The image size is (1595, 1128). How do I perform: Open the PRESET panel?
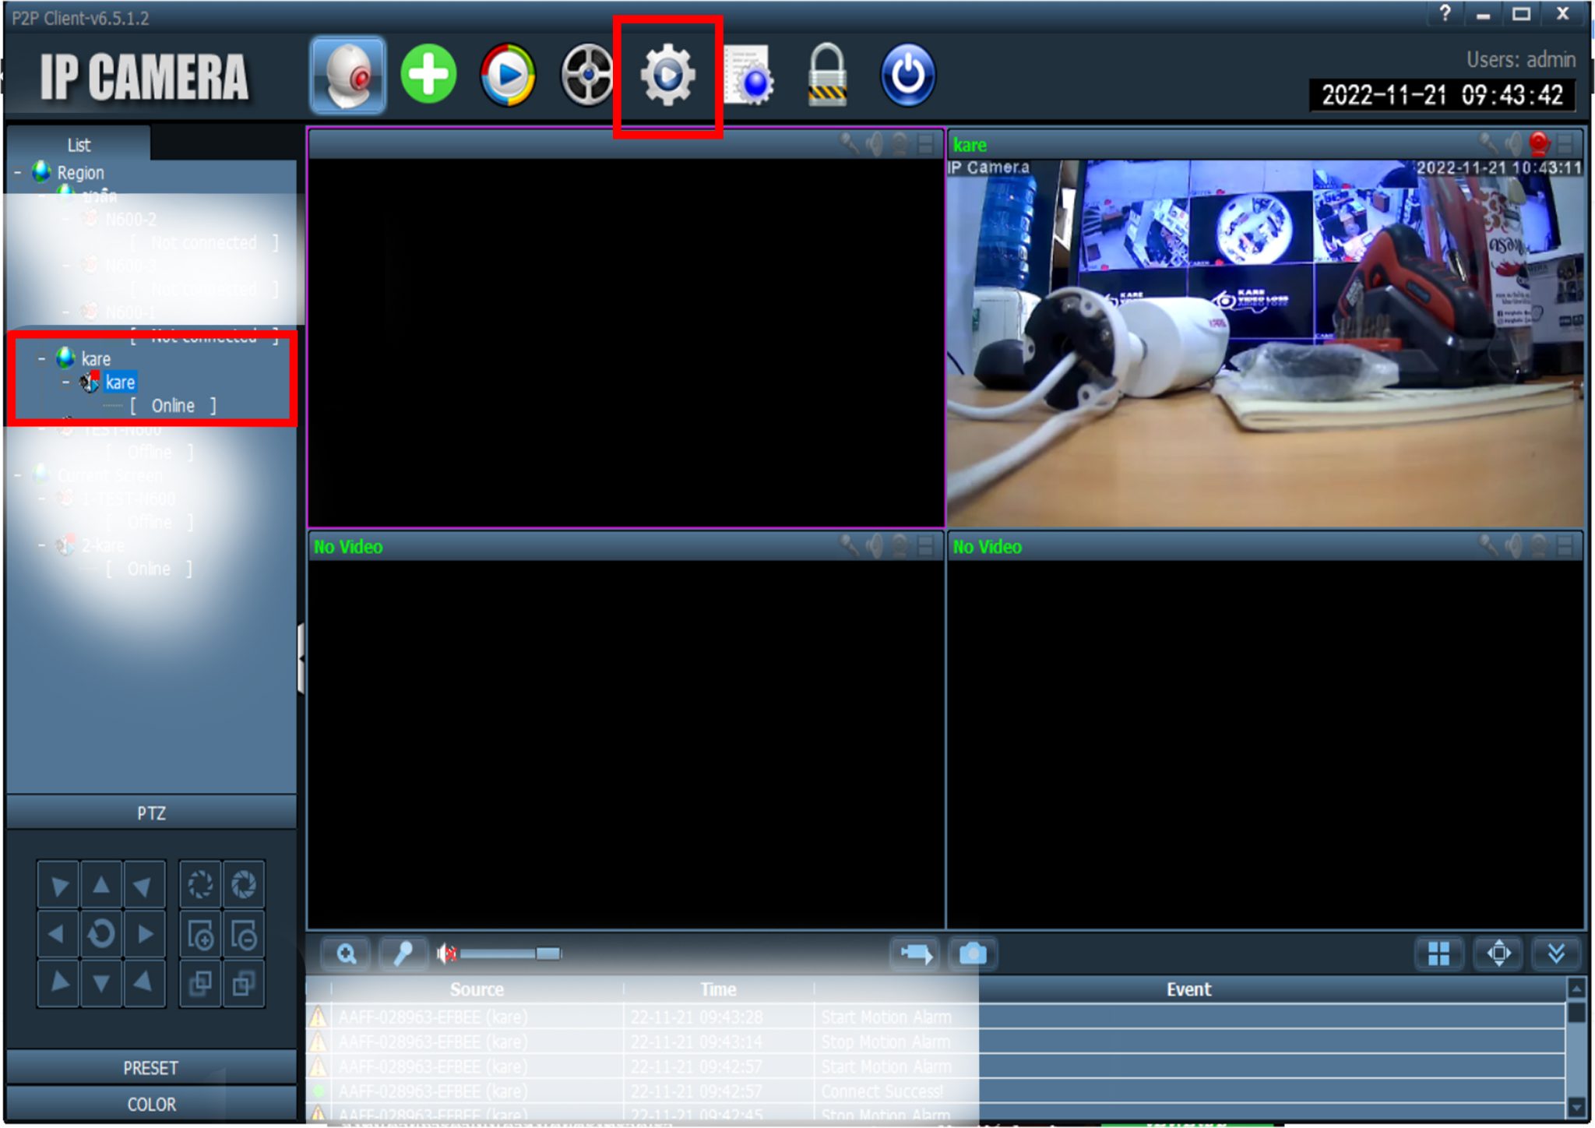tap(152, 1068)
